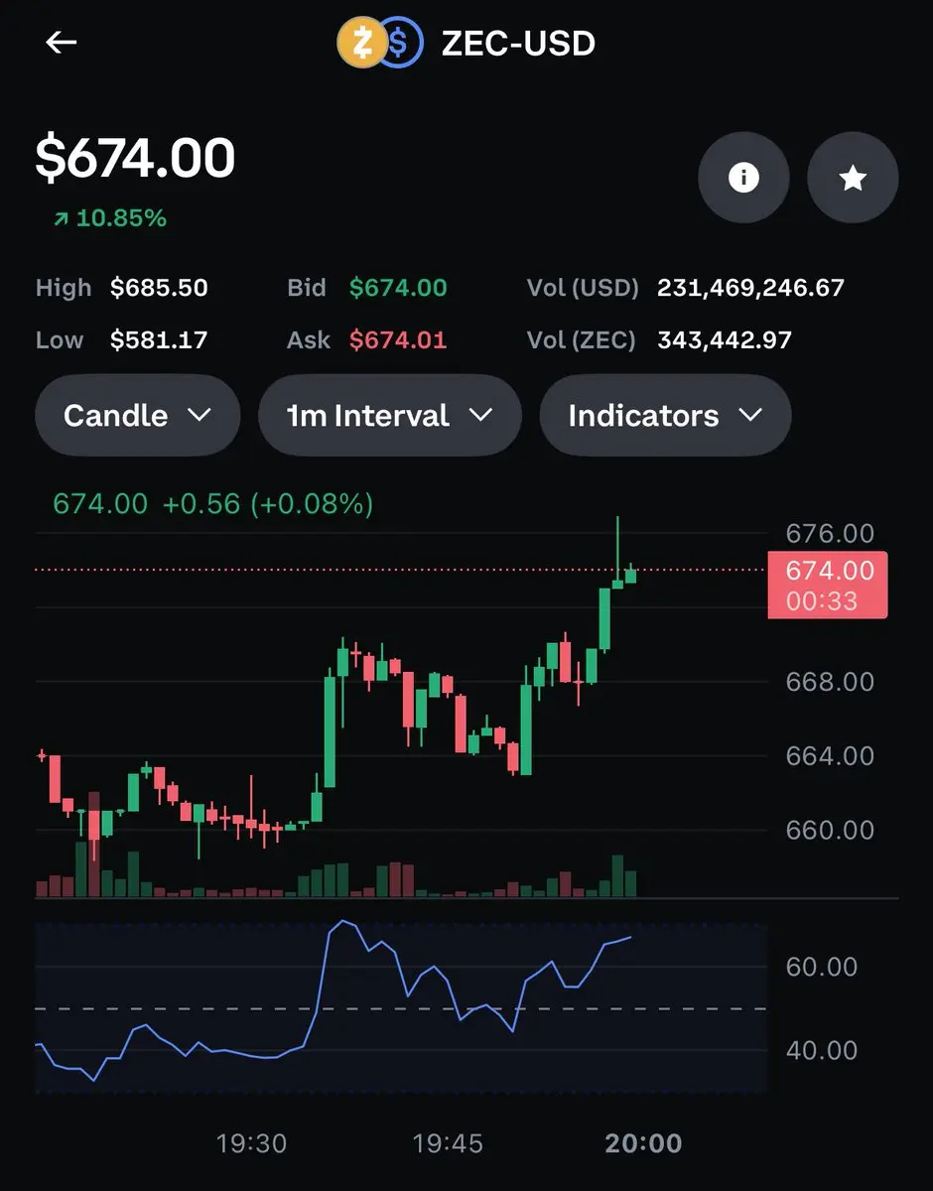Open the Indicators dropdown
The image size is (933, 1191).
[665, 415]
